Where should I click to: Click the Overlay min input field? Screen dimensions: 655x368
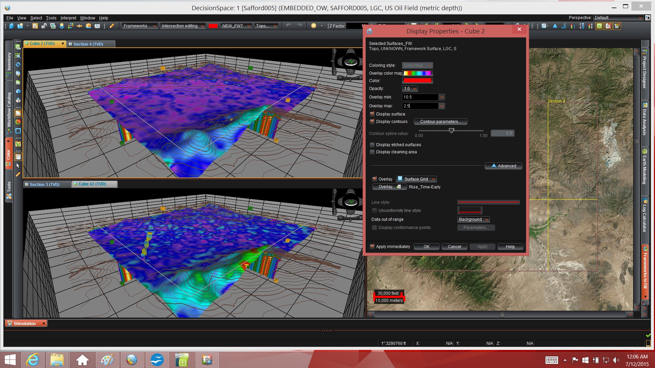click(x=420, y=97)
